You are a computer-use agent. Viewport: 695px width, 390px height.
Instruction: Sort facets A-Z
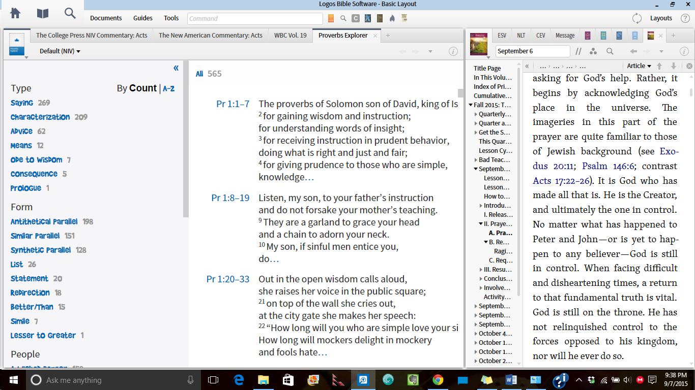pyautogui.click(x=169, y=88)
